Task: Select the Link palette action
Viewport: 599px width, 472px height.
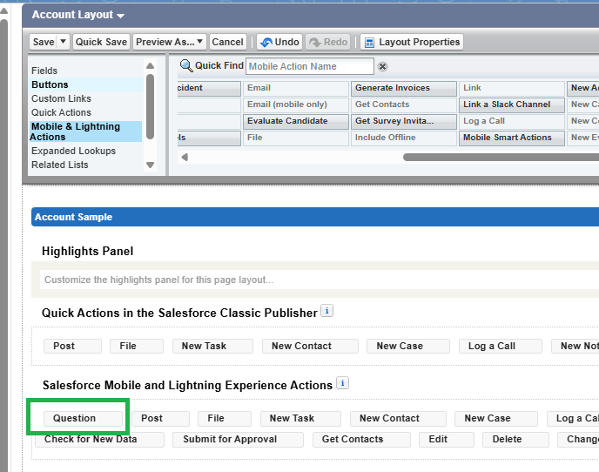Action: click(512, 88)
